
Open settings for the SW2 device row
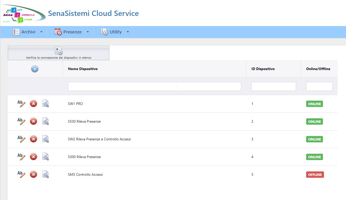tap(46, 139)
